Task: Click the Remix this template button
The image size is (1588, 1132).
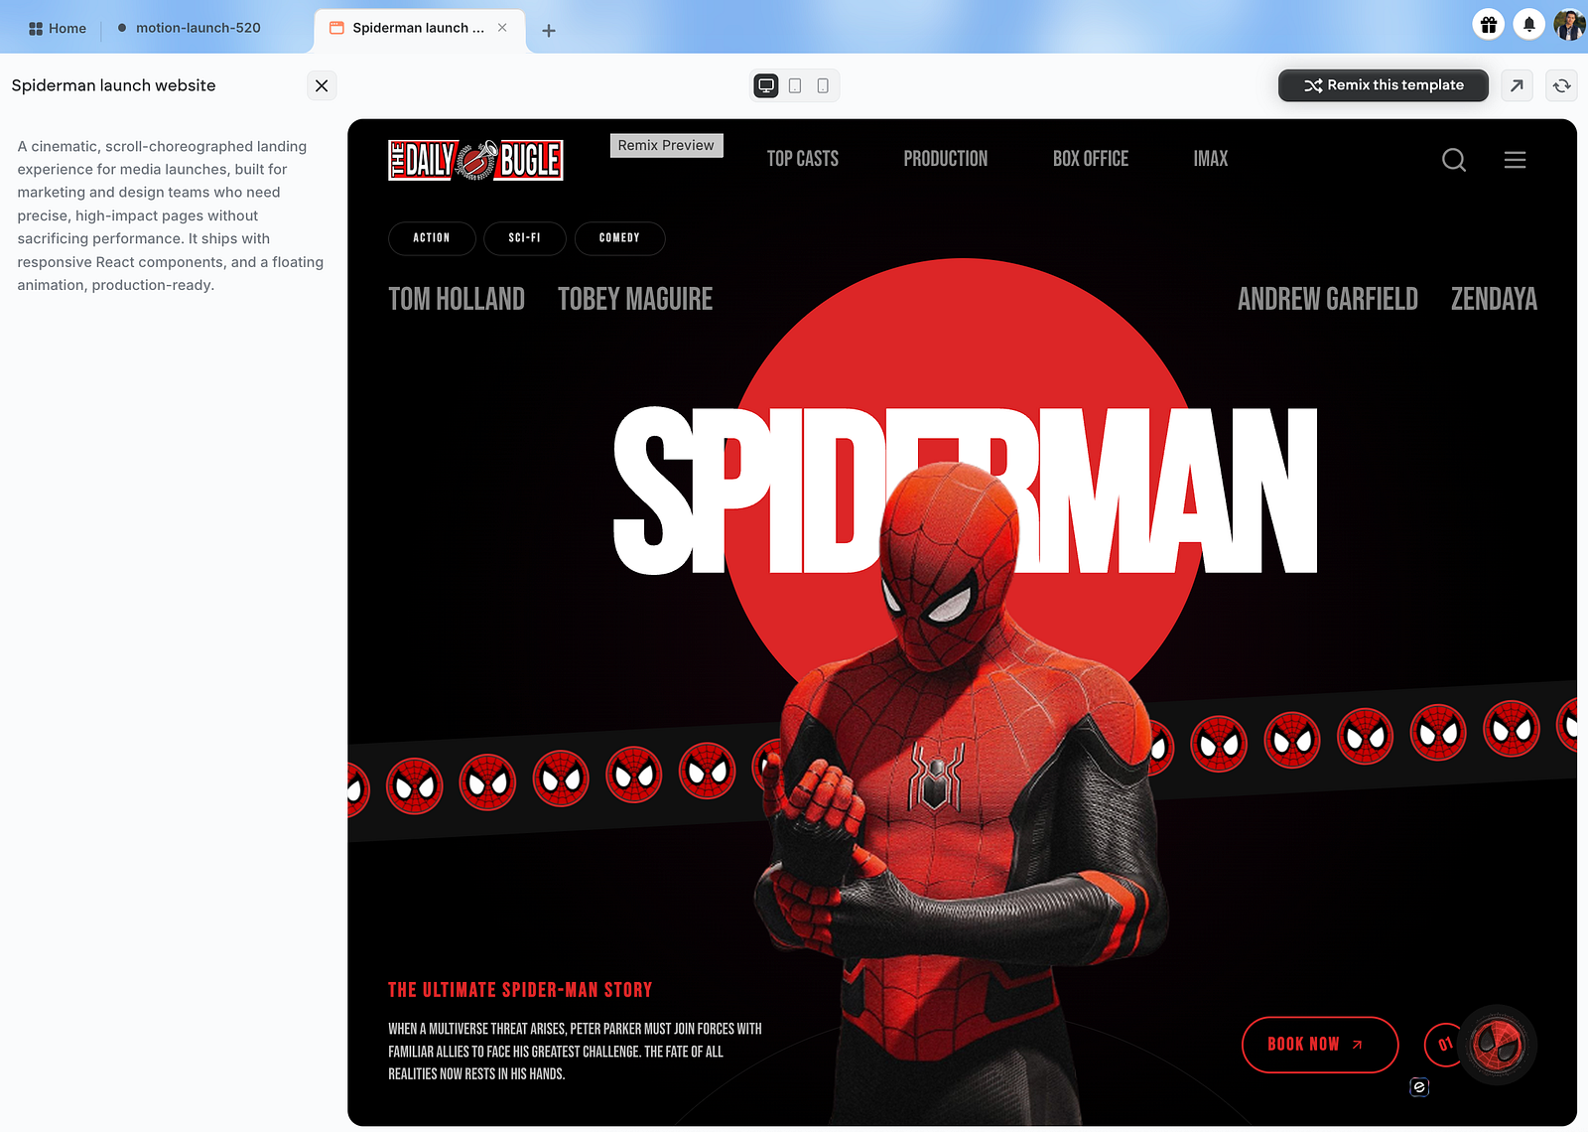Action: [1384, 85]
